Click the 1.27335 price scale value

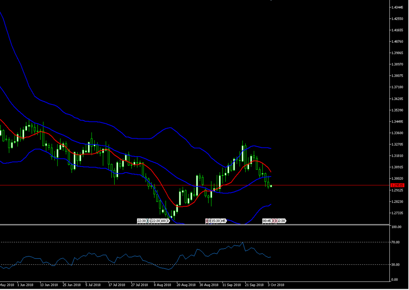pyautogui.click(x=397, y=213)
